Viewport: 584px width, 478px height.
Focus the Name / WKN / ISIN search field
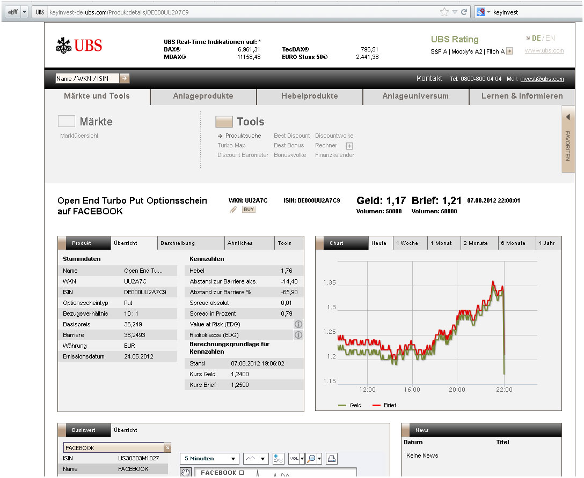[87, 78]
